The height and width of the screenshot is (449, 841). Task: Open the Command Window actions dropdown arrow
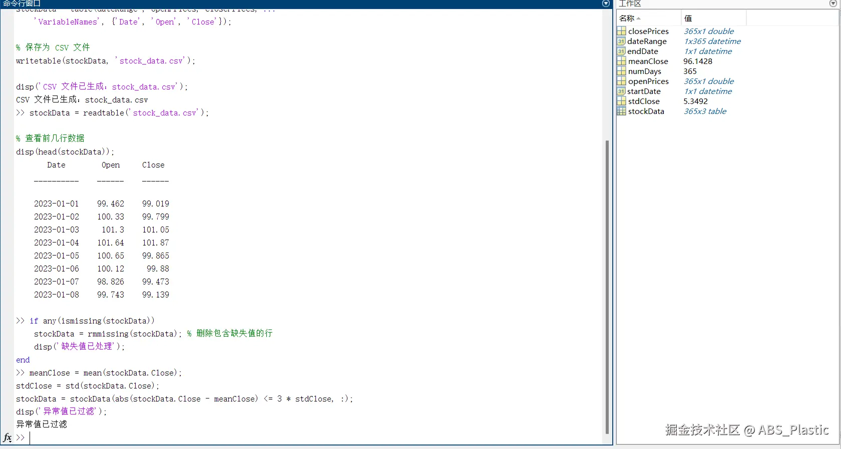tap(606, 3)
